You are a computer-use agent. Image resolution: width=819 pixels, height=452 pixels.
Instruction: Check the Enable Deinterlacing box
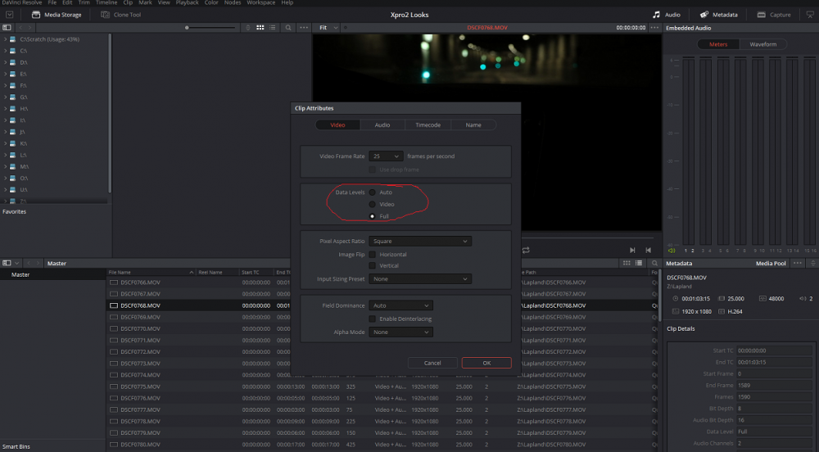[373, 319]
